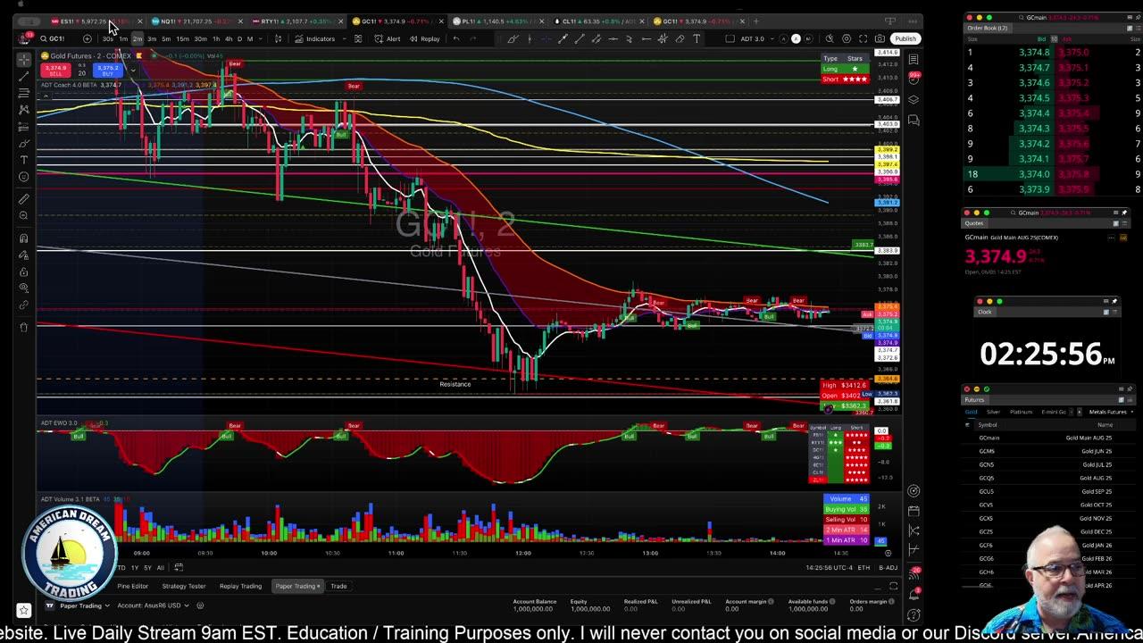Open the Strategy Tester tab

183,586
